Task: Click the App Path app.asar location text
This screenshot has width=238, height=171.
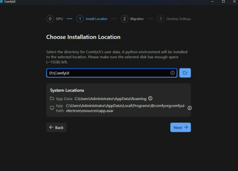Action: tap(125, 108)
